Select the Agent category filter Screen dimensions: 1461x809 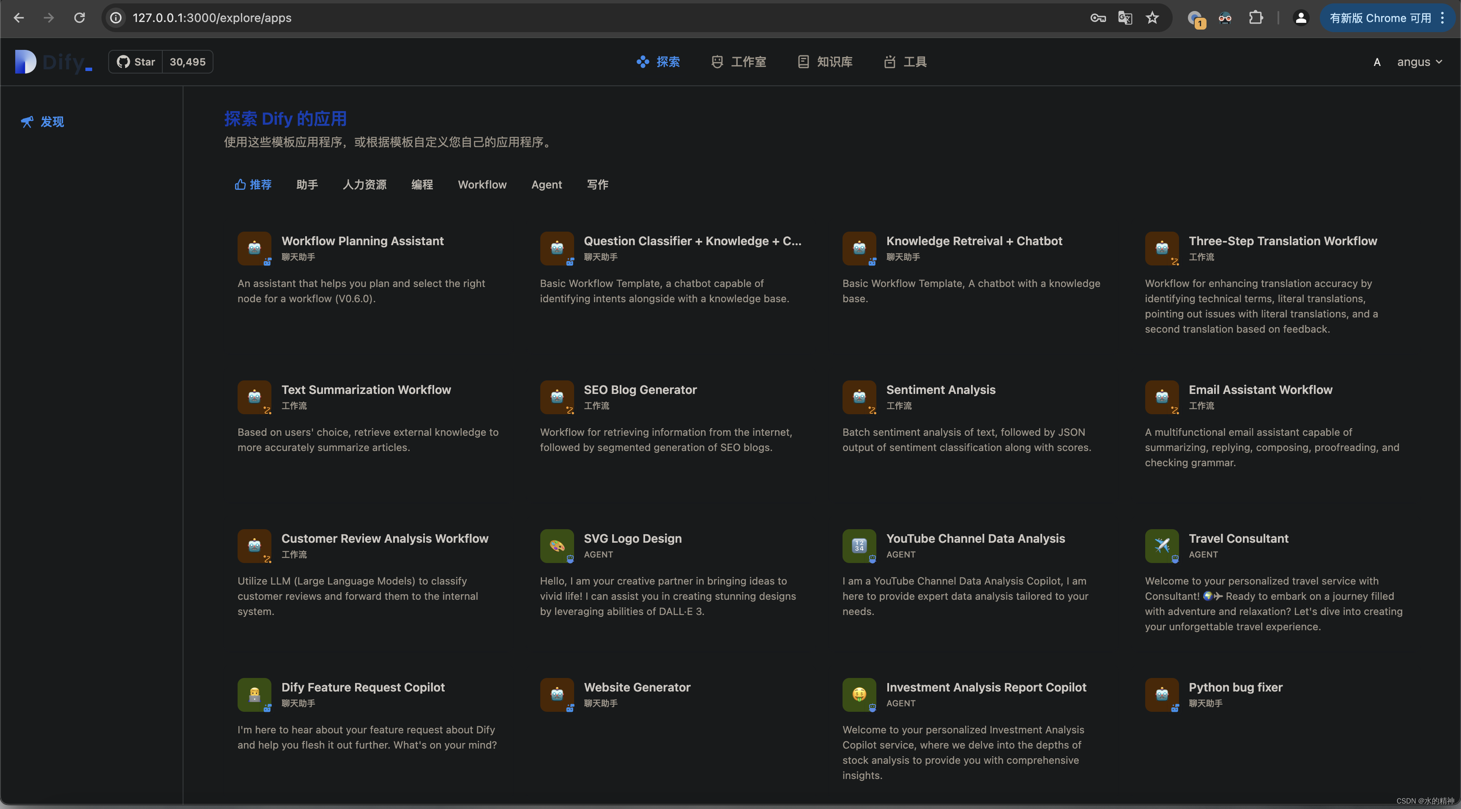pyautogui.click(x=546, y=184)
